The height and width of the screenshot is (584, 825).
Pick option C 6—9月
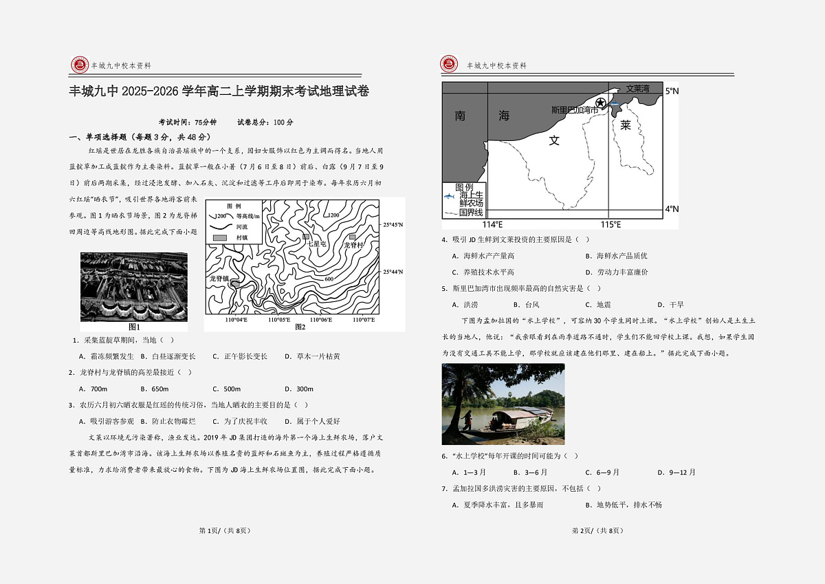(x=602, y=473)
